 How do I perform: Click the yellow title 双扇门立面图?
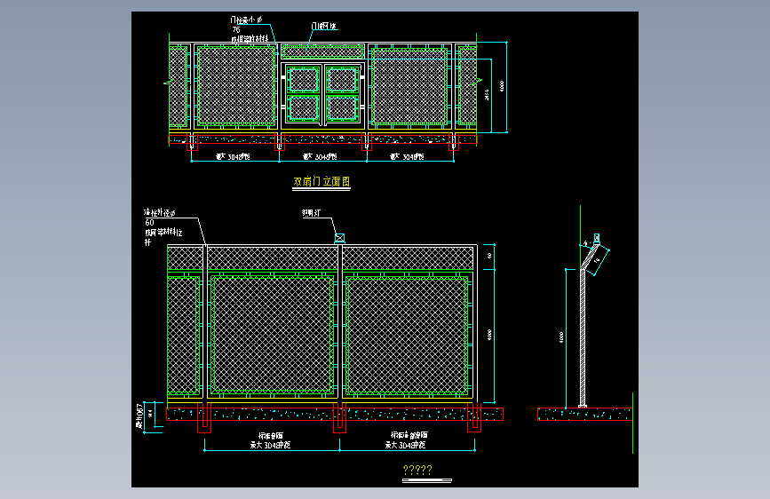321,181
